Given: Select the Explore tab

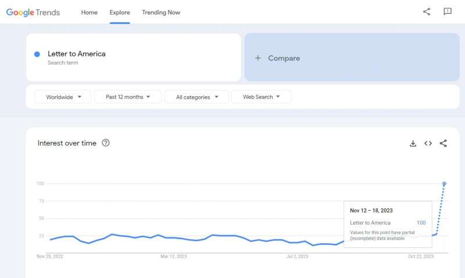Looking at the screenshot, I should coord(120,12).
